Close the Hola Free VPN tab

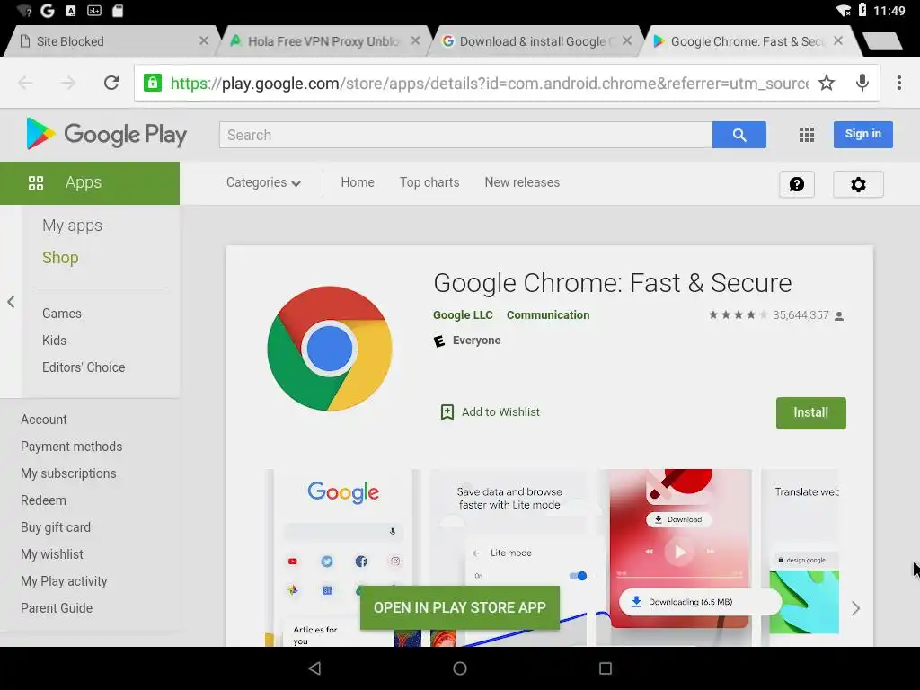(x=415, y=40)
